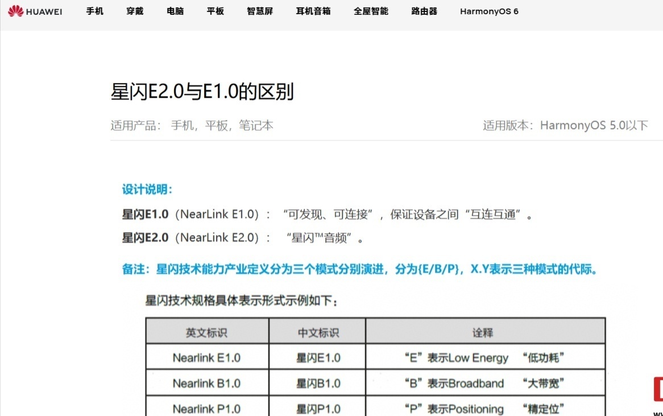Click the "P" 表示Positioning cell
The width and height of the screenshot is (663, 416).
[x=486, y=407]
